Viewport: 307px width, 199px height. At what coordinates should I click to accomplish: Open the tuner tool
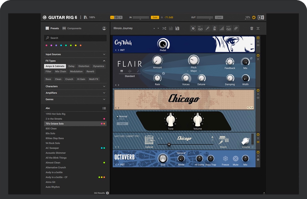pos(207,29)
